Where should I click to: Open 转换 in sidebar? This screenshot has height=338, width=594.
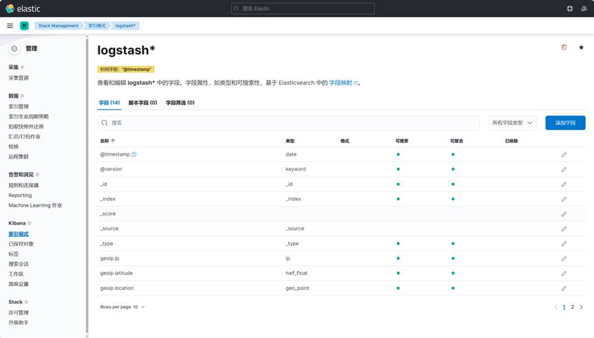tap(14, 147)
